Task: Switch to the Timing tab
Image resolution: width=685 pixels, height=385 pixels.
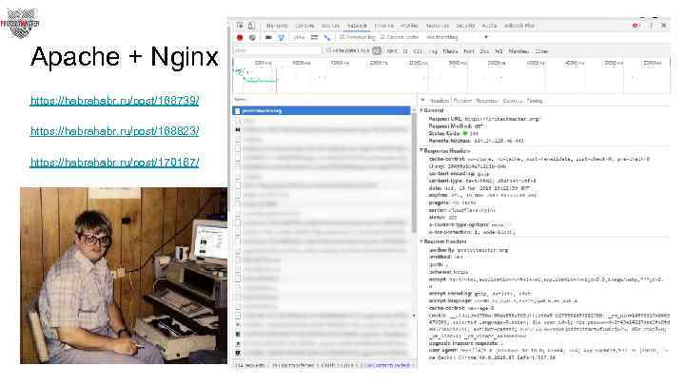Action: (535, 101)
